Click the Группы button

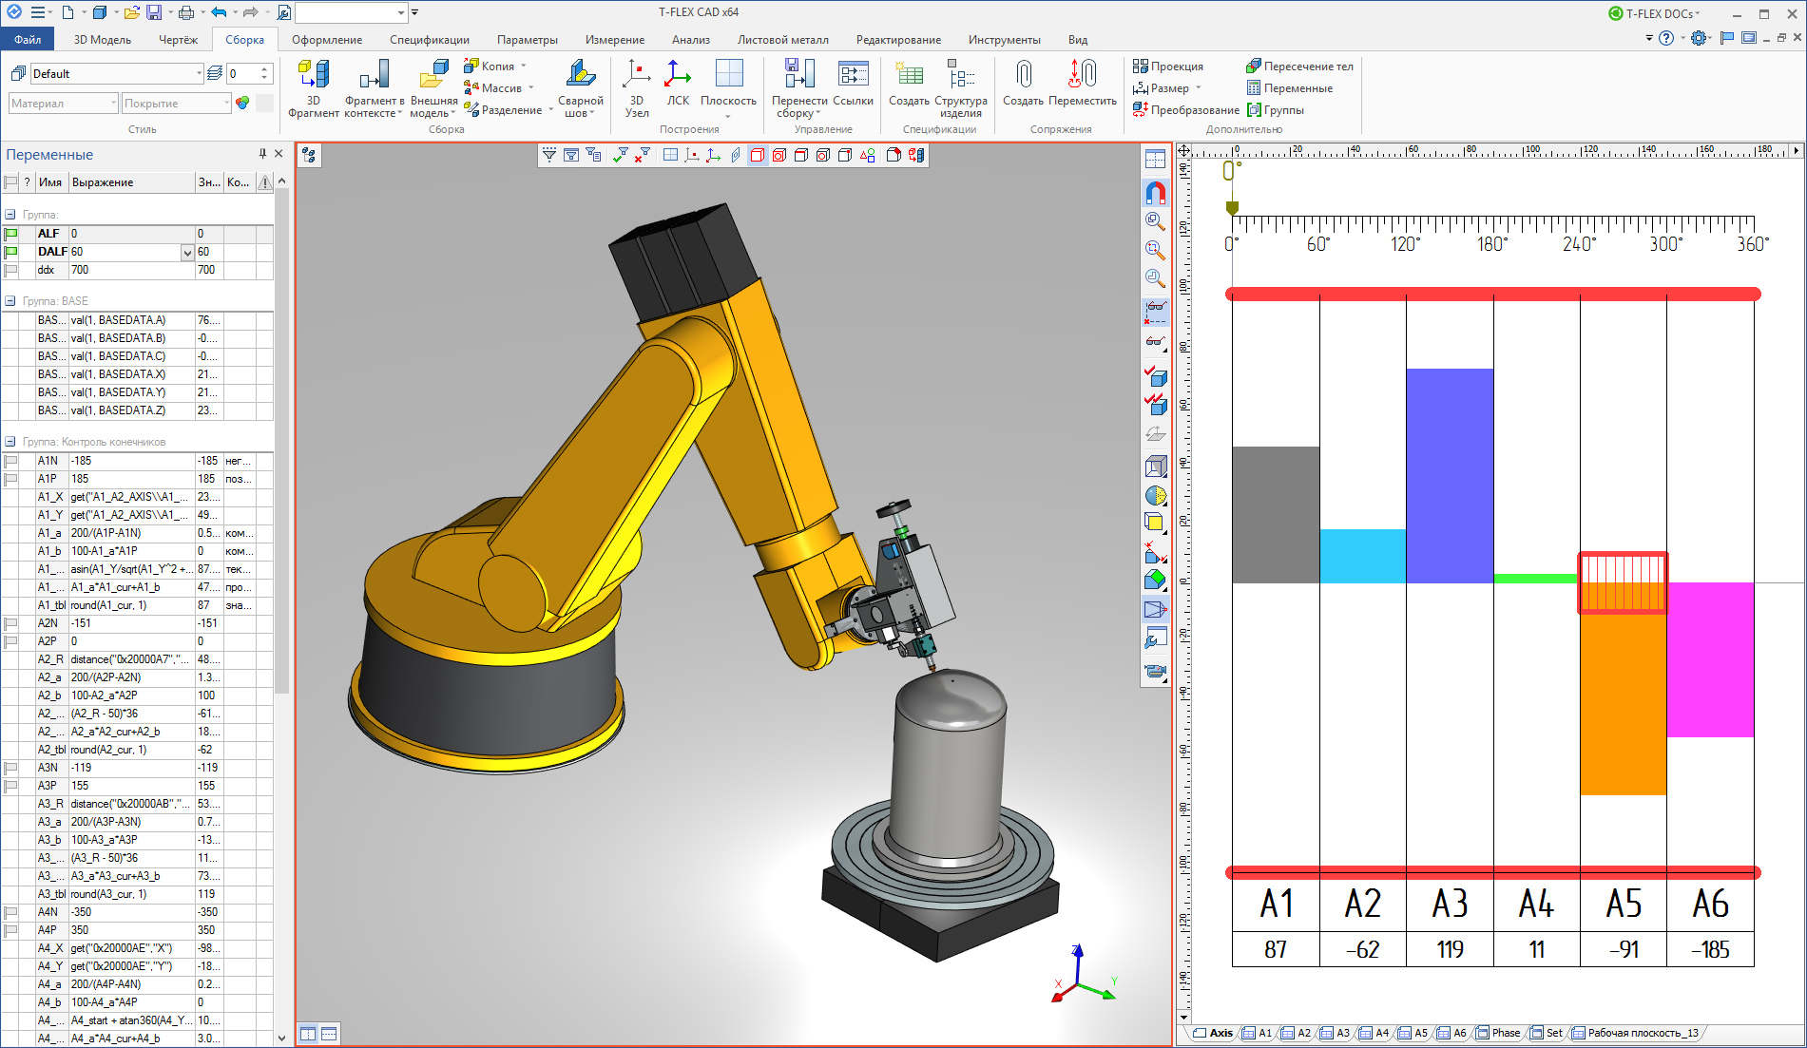coord(1276,109)
